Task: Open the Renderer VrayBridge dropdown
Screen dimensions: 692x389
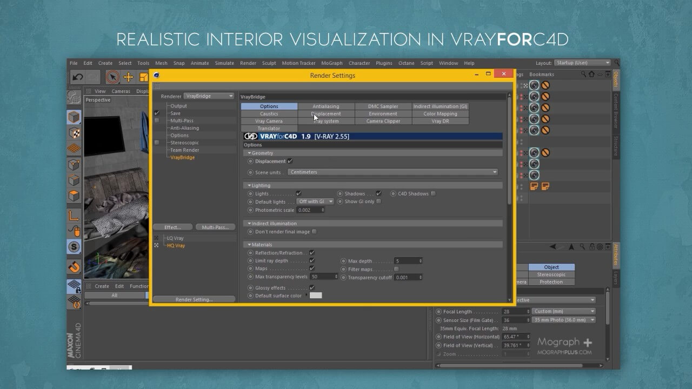Action: (x=209, y=96)
